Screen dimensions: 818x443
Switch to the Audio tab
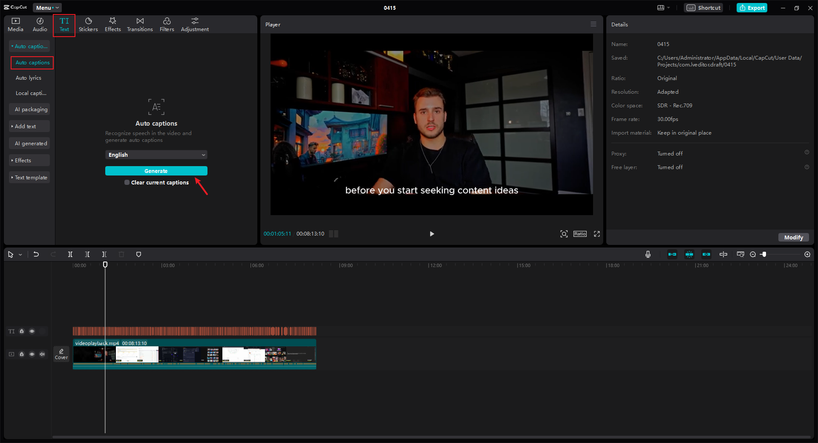40,25
